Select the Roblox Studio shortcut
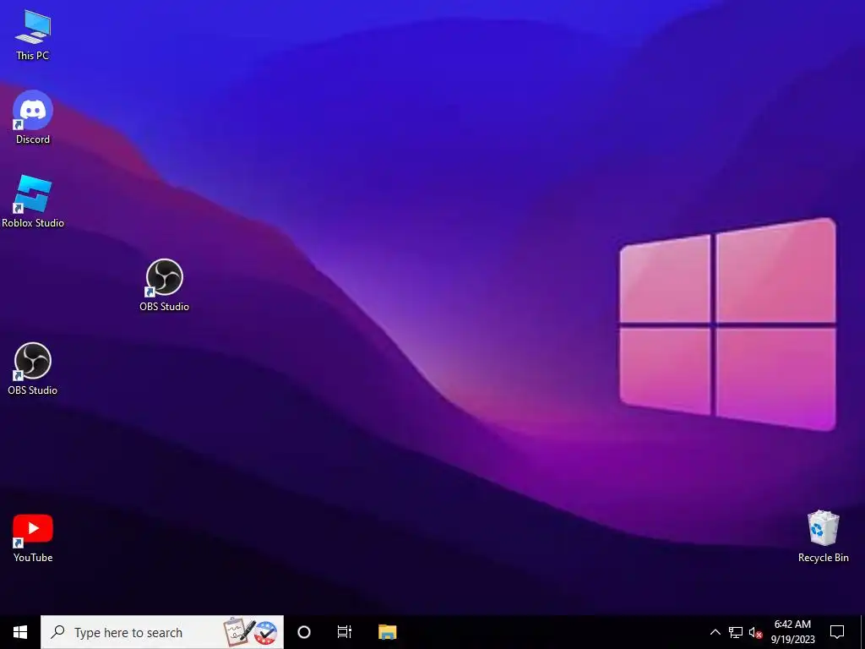Viewport: 865px width, 649px height. (33, 201)
